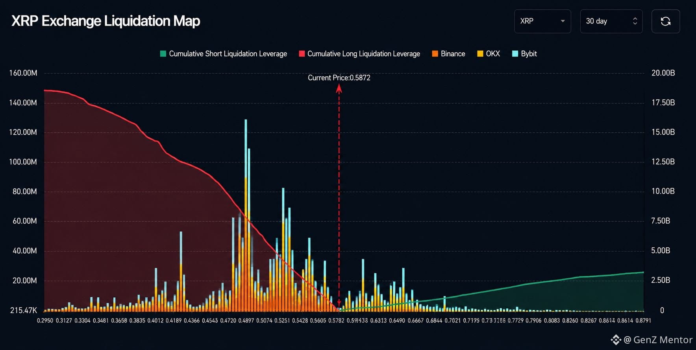Click the 0.8260 price axis label

click(x=570, y=321)
